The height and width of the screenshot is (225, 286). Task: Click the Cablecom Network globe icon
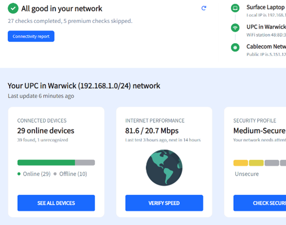[235, 48]
